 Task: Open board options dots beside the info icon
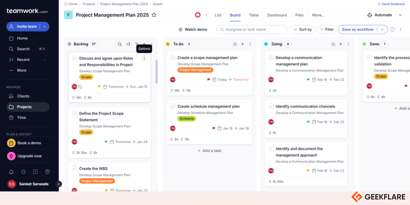pyautogui.click(x=401, y=29)
